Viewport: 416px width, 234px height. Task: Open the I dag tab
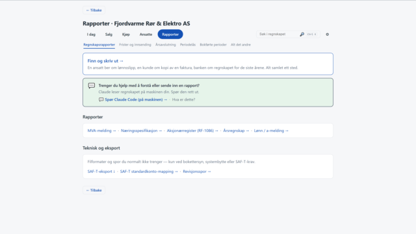pos(91,34)
